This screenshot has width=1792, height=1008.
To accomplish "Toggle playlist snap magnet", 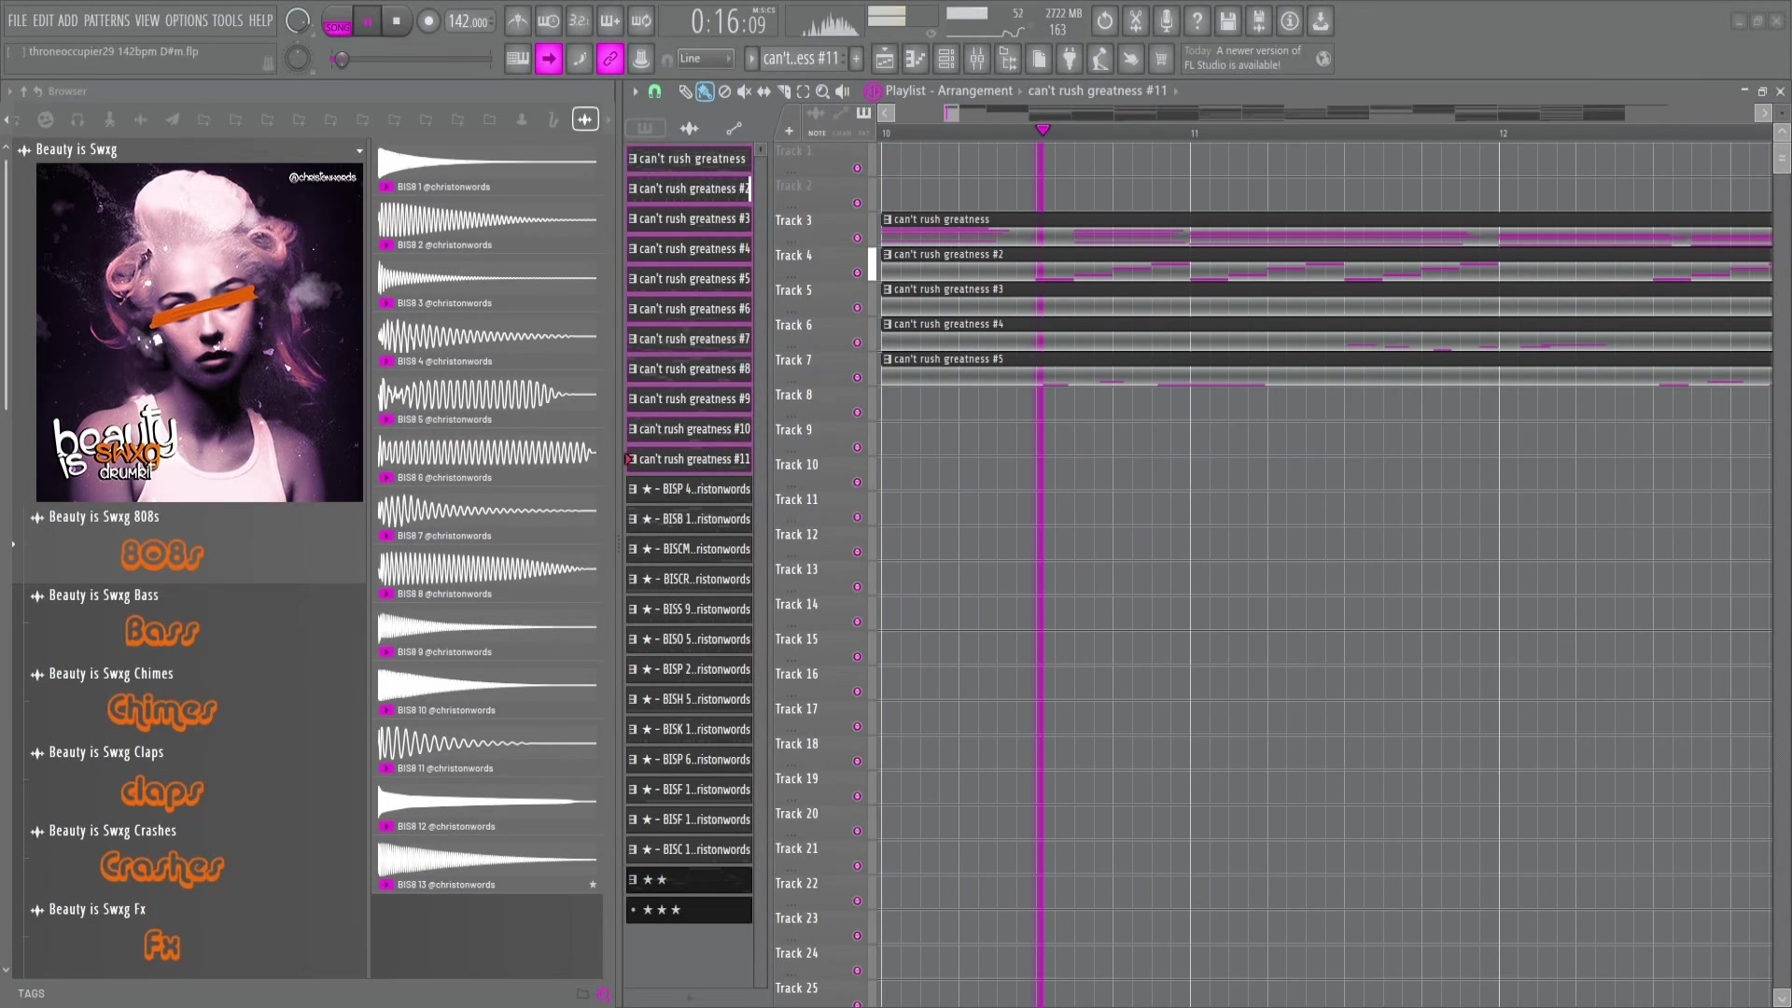I will [655, 91].
